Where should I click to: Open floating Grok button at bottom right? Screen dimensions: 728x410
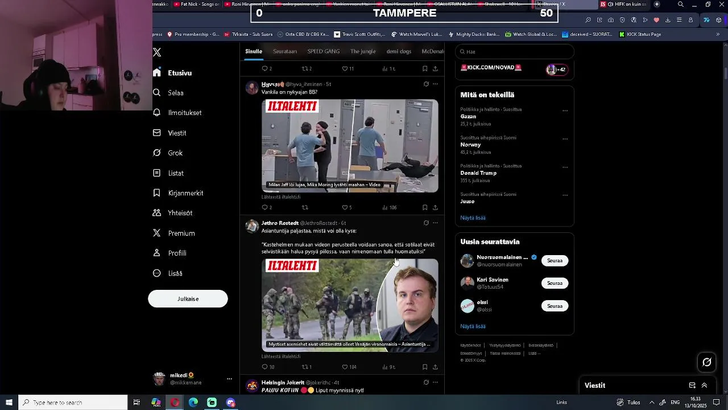point(707,362)
